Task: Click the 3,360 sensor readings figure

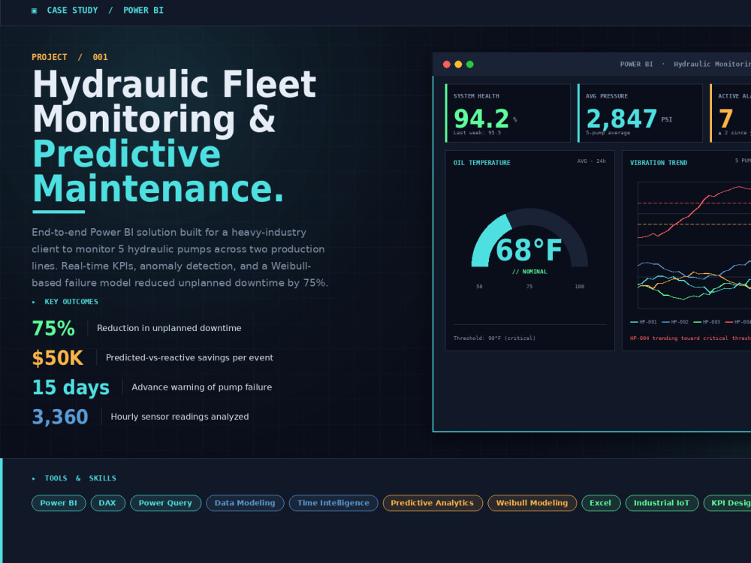Action: pyautogui.click(x=60, y=417)
